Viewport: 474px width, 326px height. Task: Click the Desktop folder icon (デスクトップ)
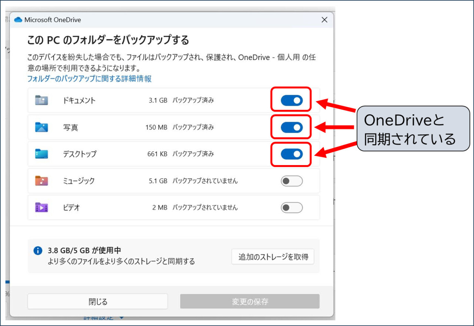point(41,154)
